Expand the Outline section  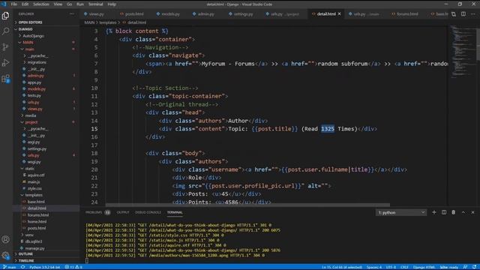[x=25, y=254]
